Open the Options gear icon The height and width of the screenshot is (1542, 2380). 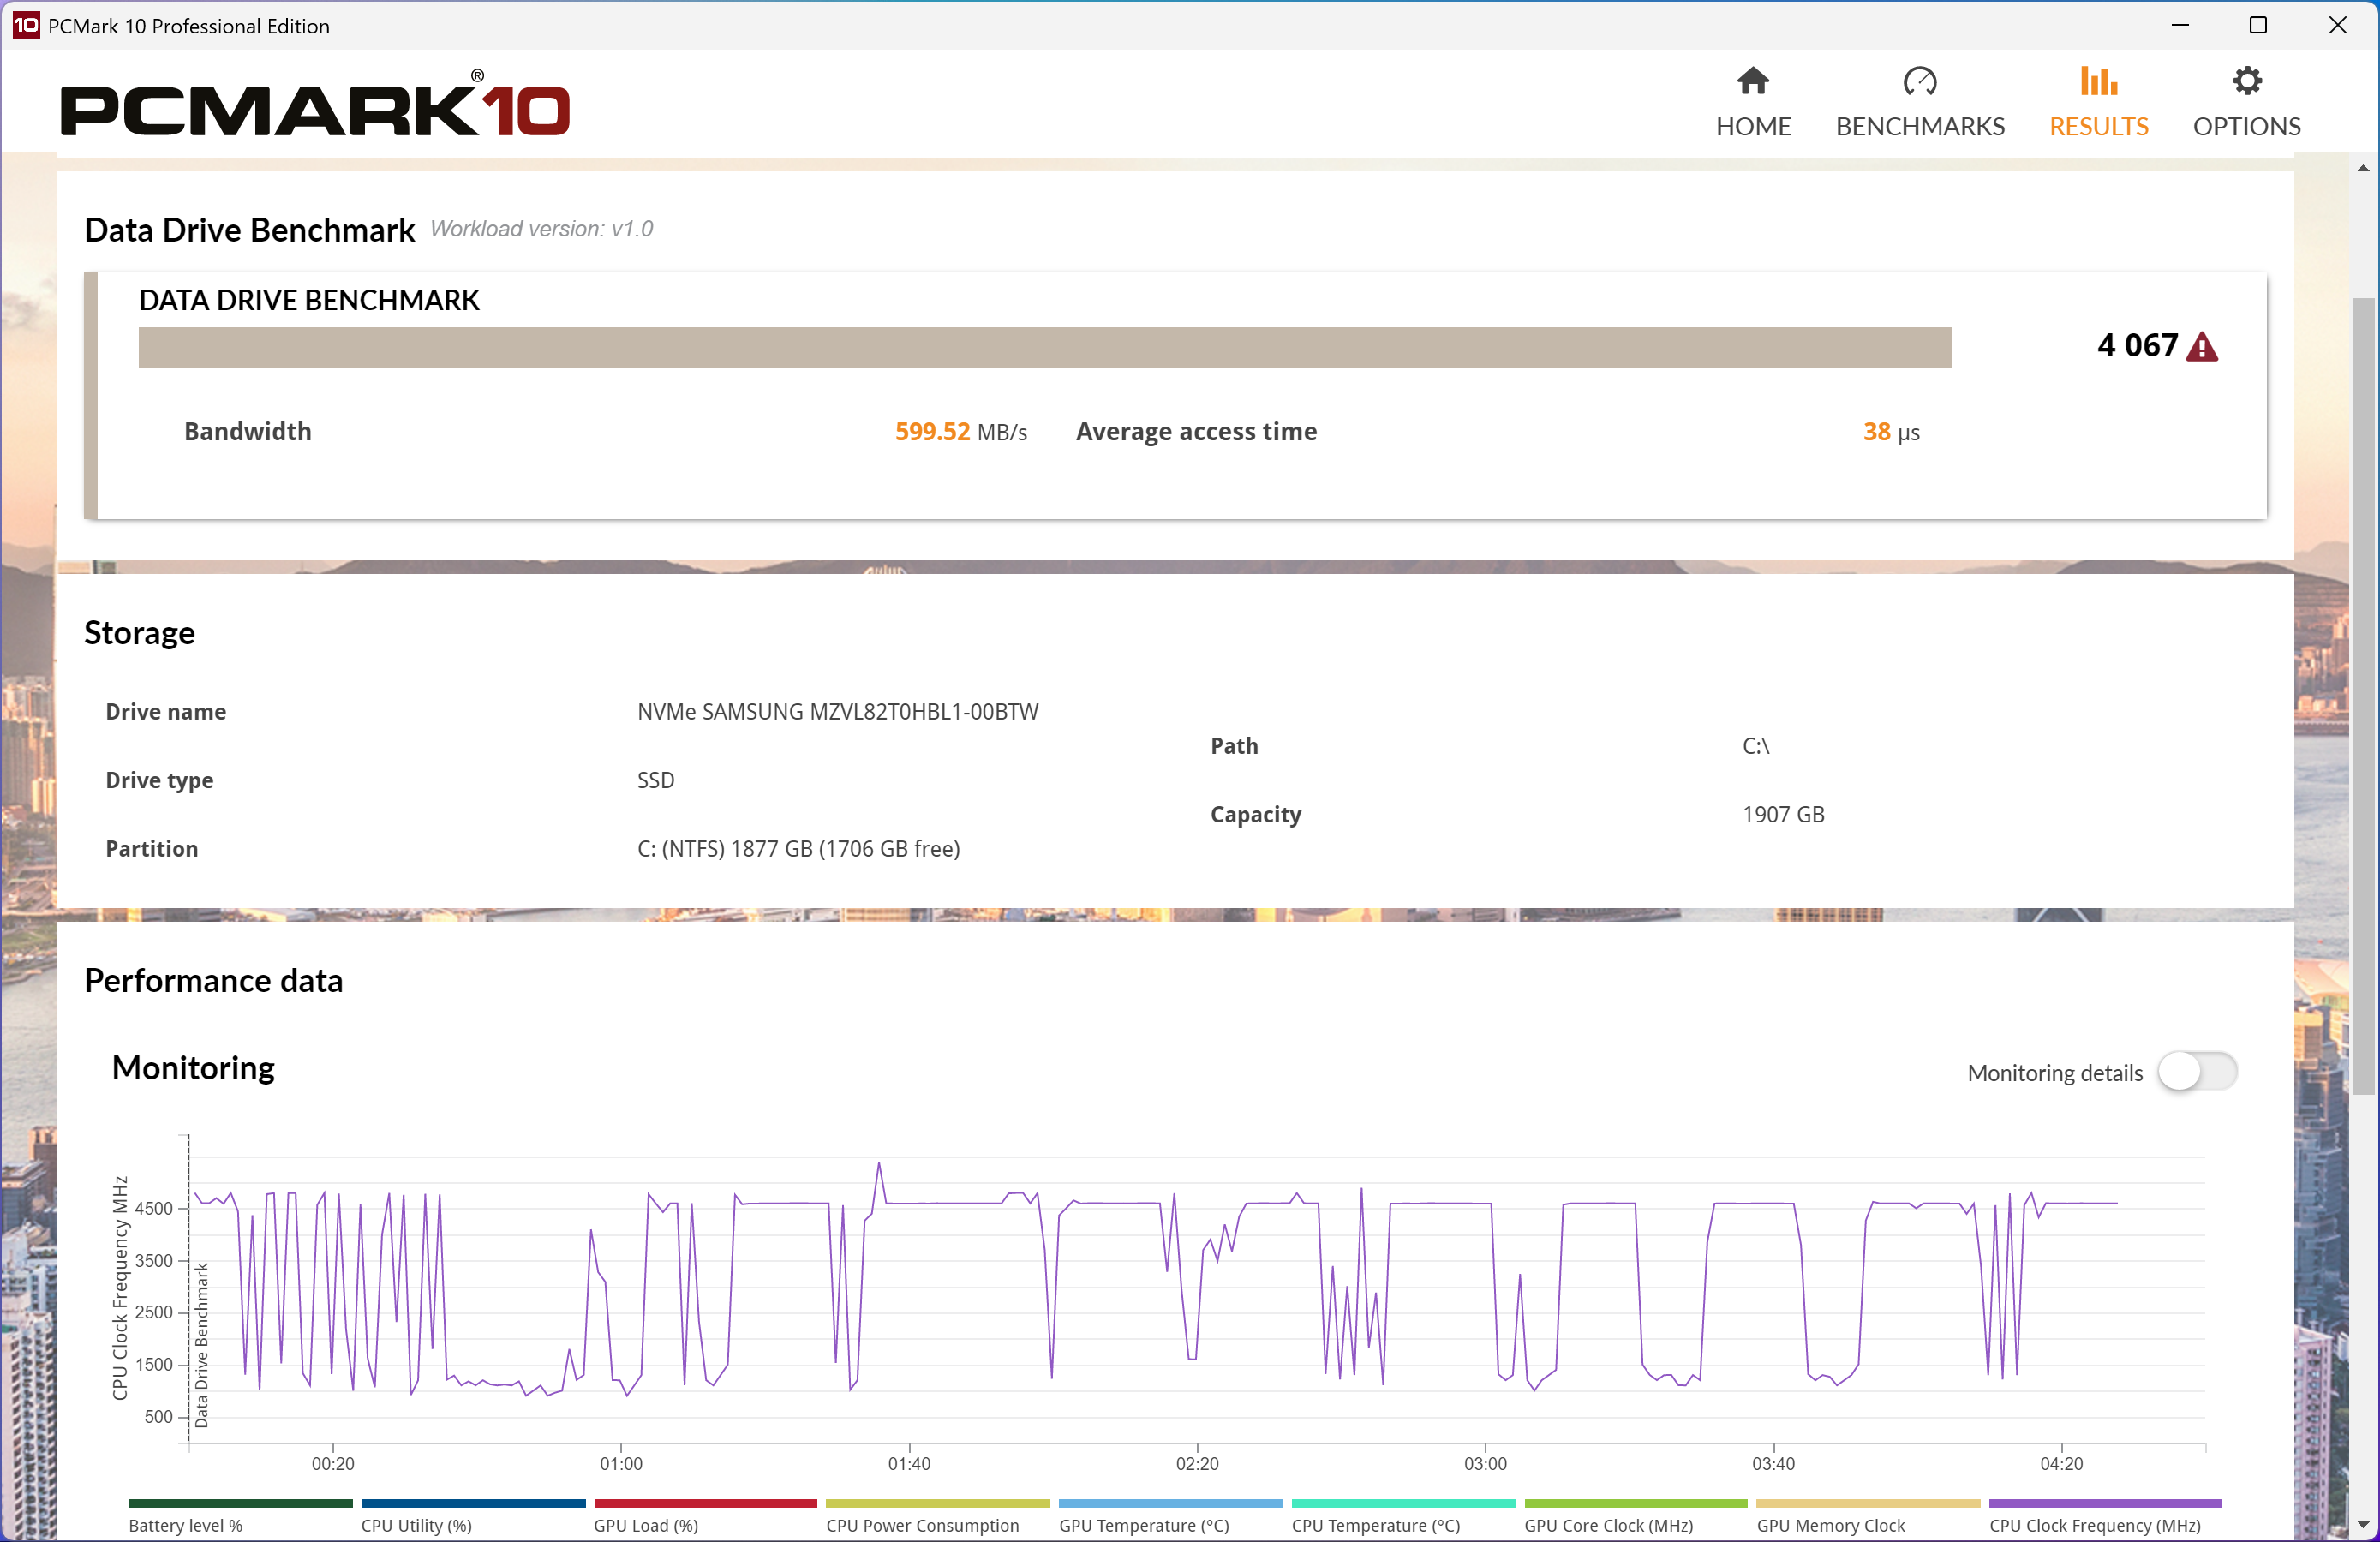pos(2247,81)
